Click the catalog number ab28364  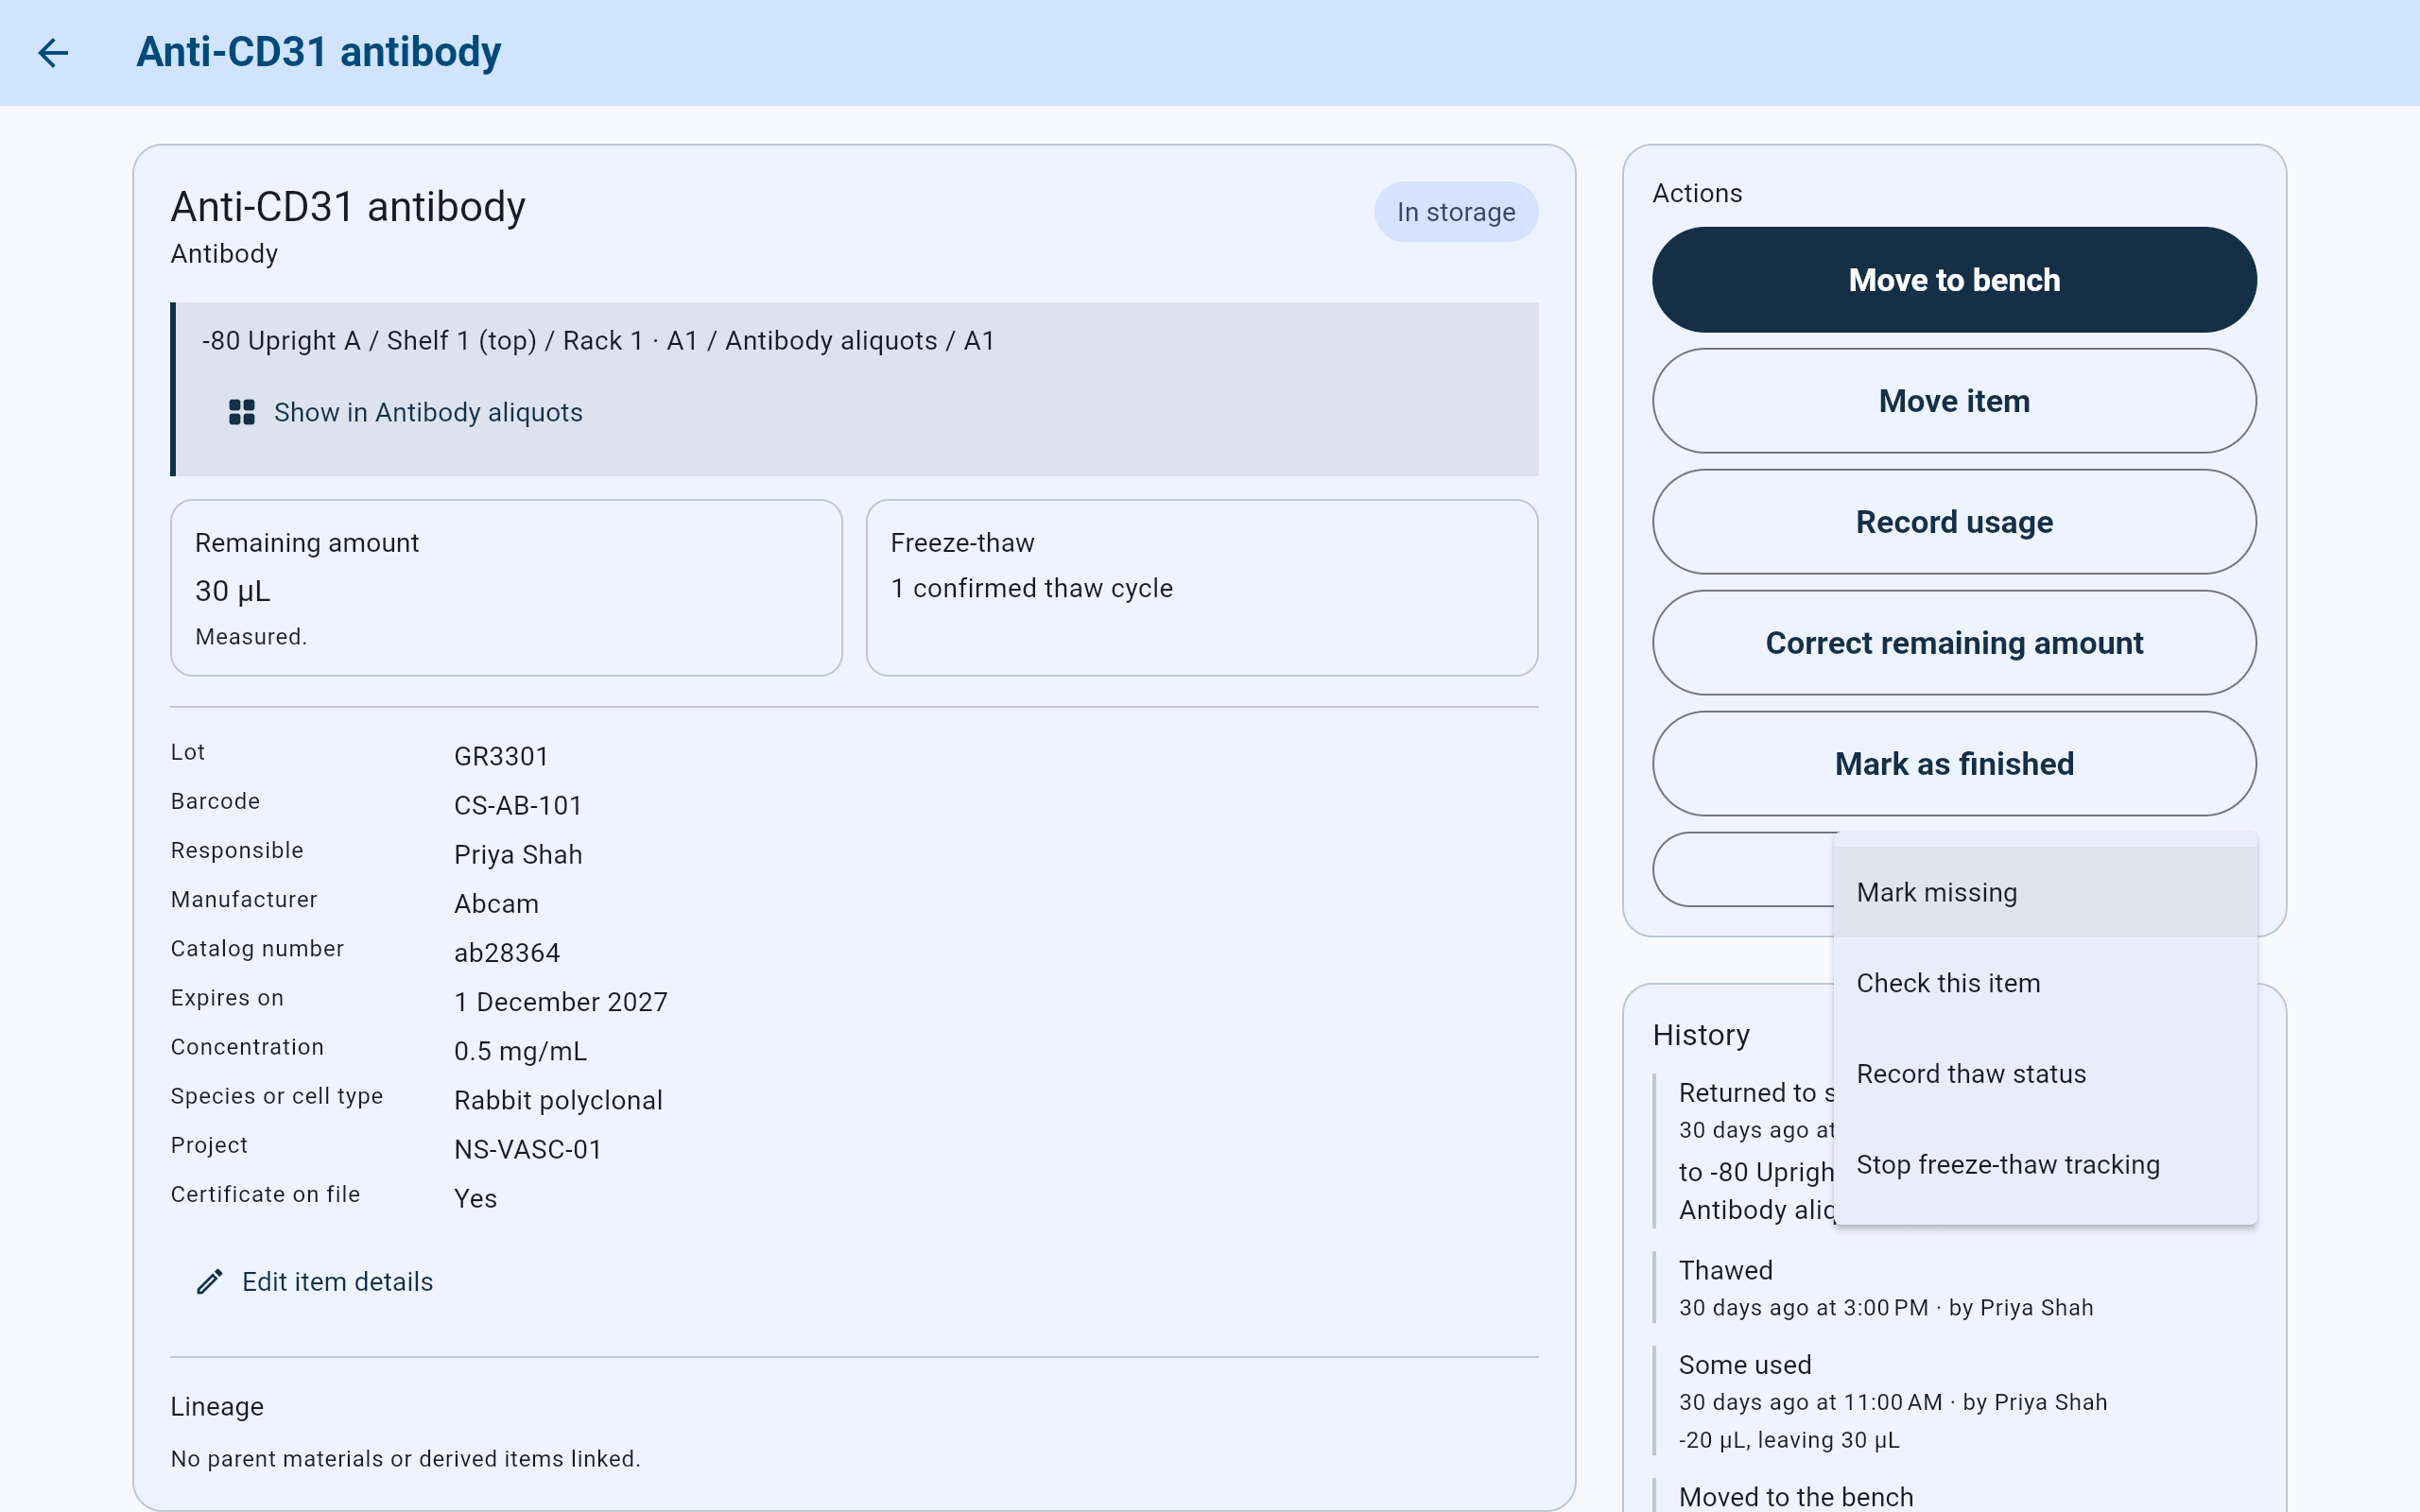[x=507, y=953]
